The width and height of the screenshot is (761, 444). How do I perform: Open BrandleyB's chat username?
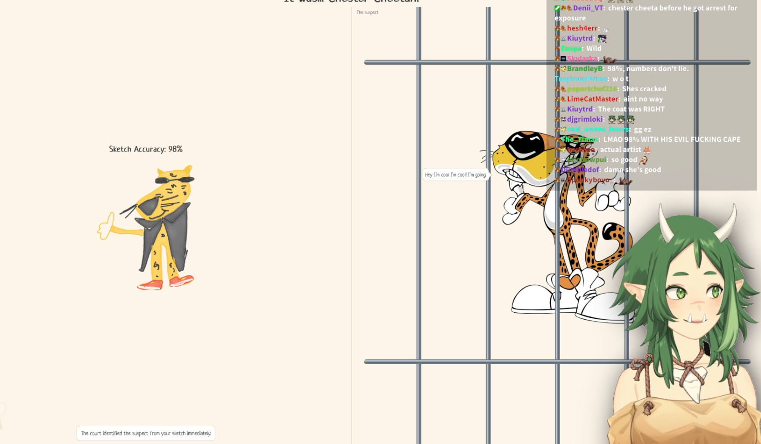(x=585, y=68)
